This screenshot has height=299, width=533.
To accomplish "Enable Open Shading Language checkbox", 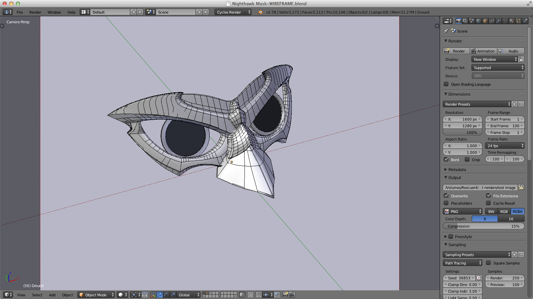I will tap(446, 84).
